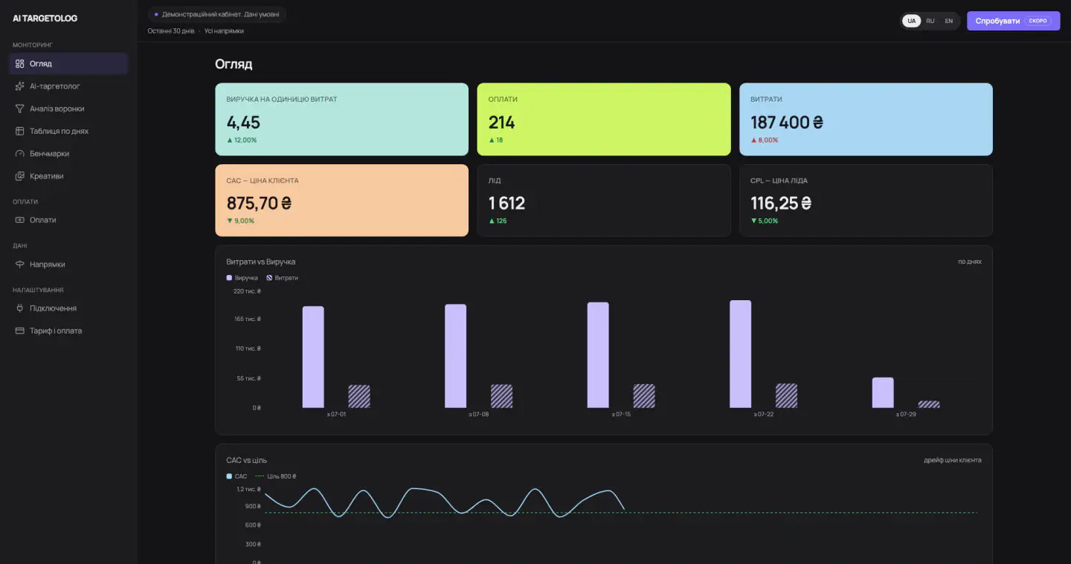The width and height of the screenshot is (1071, 564).
Task: Click the Лід 1 612 card
Action: pos(604,201)
